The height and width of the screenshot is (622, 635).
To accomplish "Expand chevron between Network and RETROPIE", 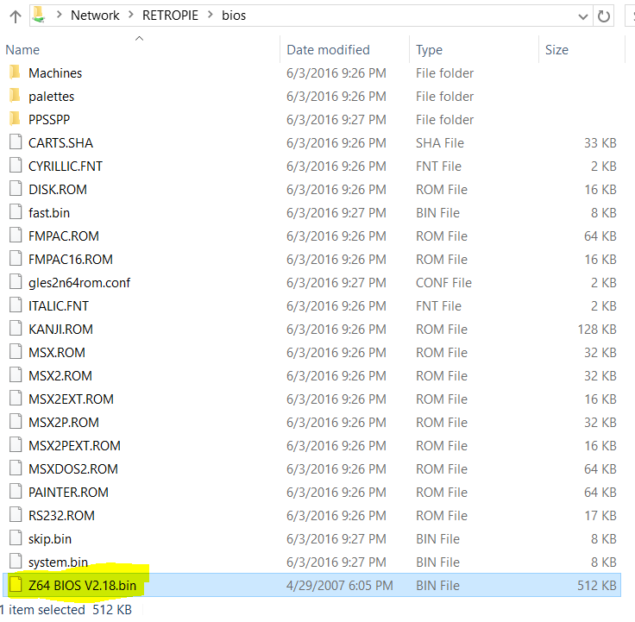I will click(x=131, y=15).
